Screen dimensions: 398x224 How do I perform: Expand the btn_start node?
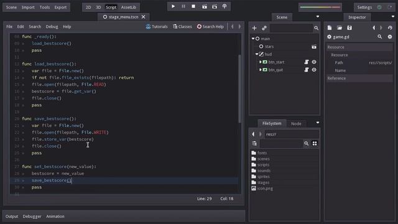click(x=260, y=62)
